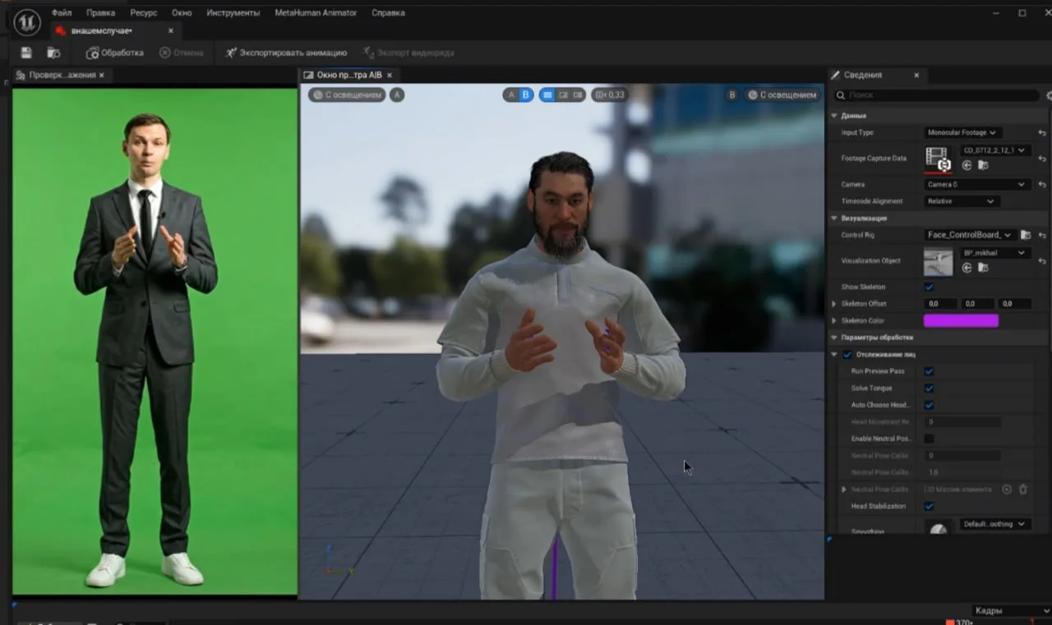Open the Кадры dropdown at bottom
The width and height of the screenshot is (1052, 625).
[x=1010, y=611]
